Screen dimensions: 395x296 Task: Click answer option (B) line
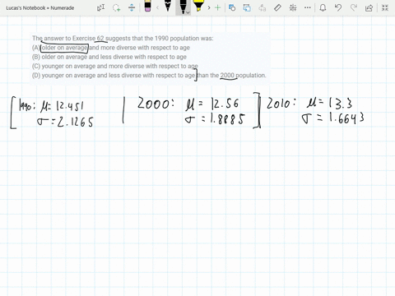pos(109,57)
